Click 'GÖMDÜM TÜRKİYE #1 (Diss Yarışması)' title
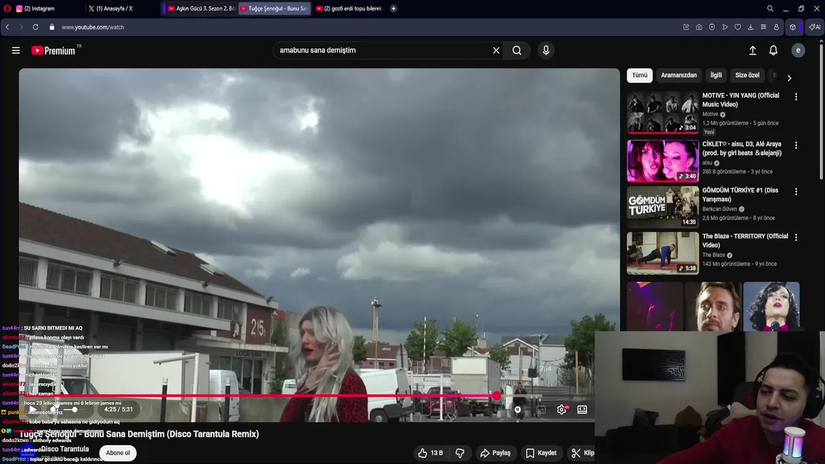This screenshot has width=825, height=464. (740, 195)
